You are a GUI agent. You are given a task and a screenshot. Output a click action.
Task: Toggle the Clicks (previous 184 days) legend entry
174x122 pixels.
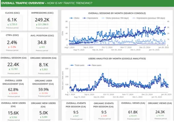click(x=115, y=18)
